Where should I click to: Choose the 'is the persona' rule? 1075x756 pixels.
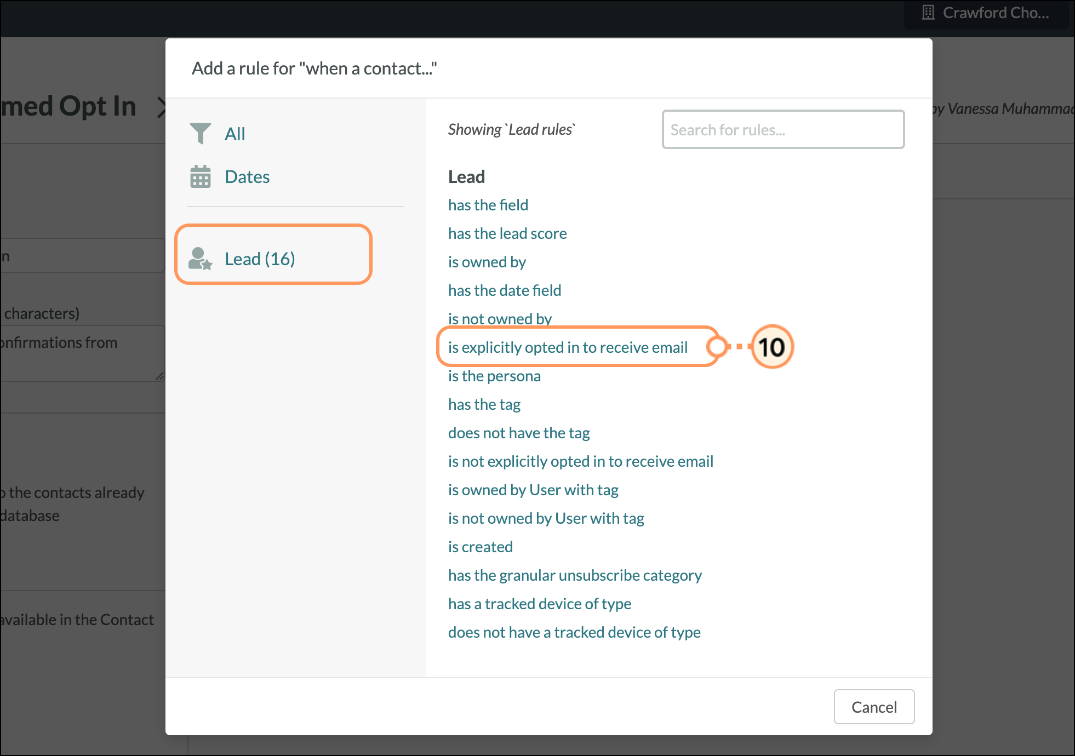click(494, 376)
